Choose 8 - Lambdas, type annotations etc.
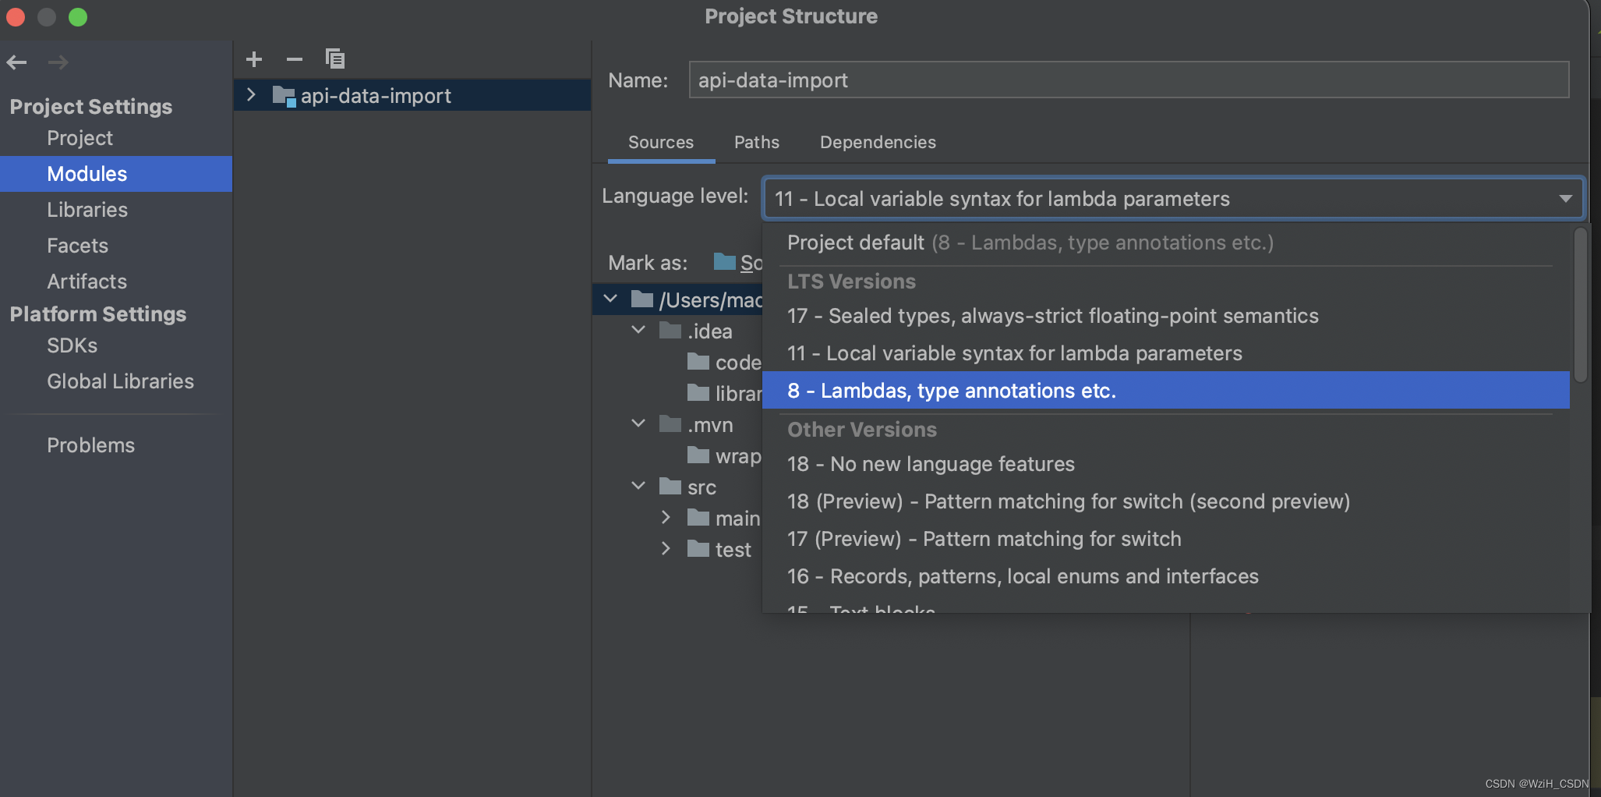This screenshot has height=797, width=1601. click(x=1166, y=390)
